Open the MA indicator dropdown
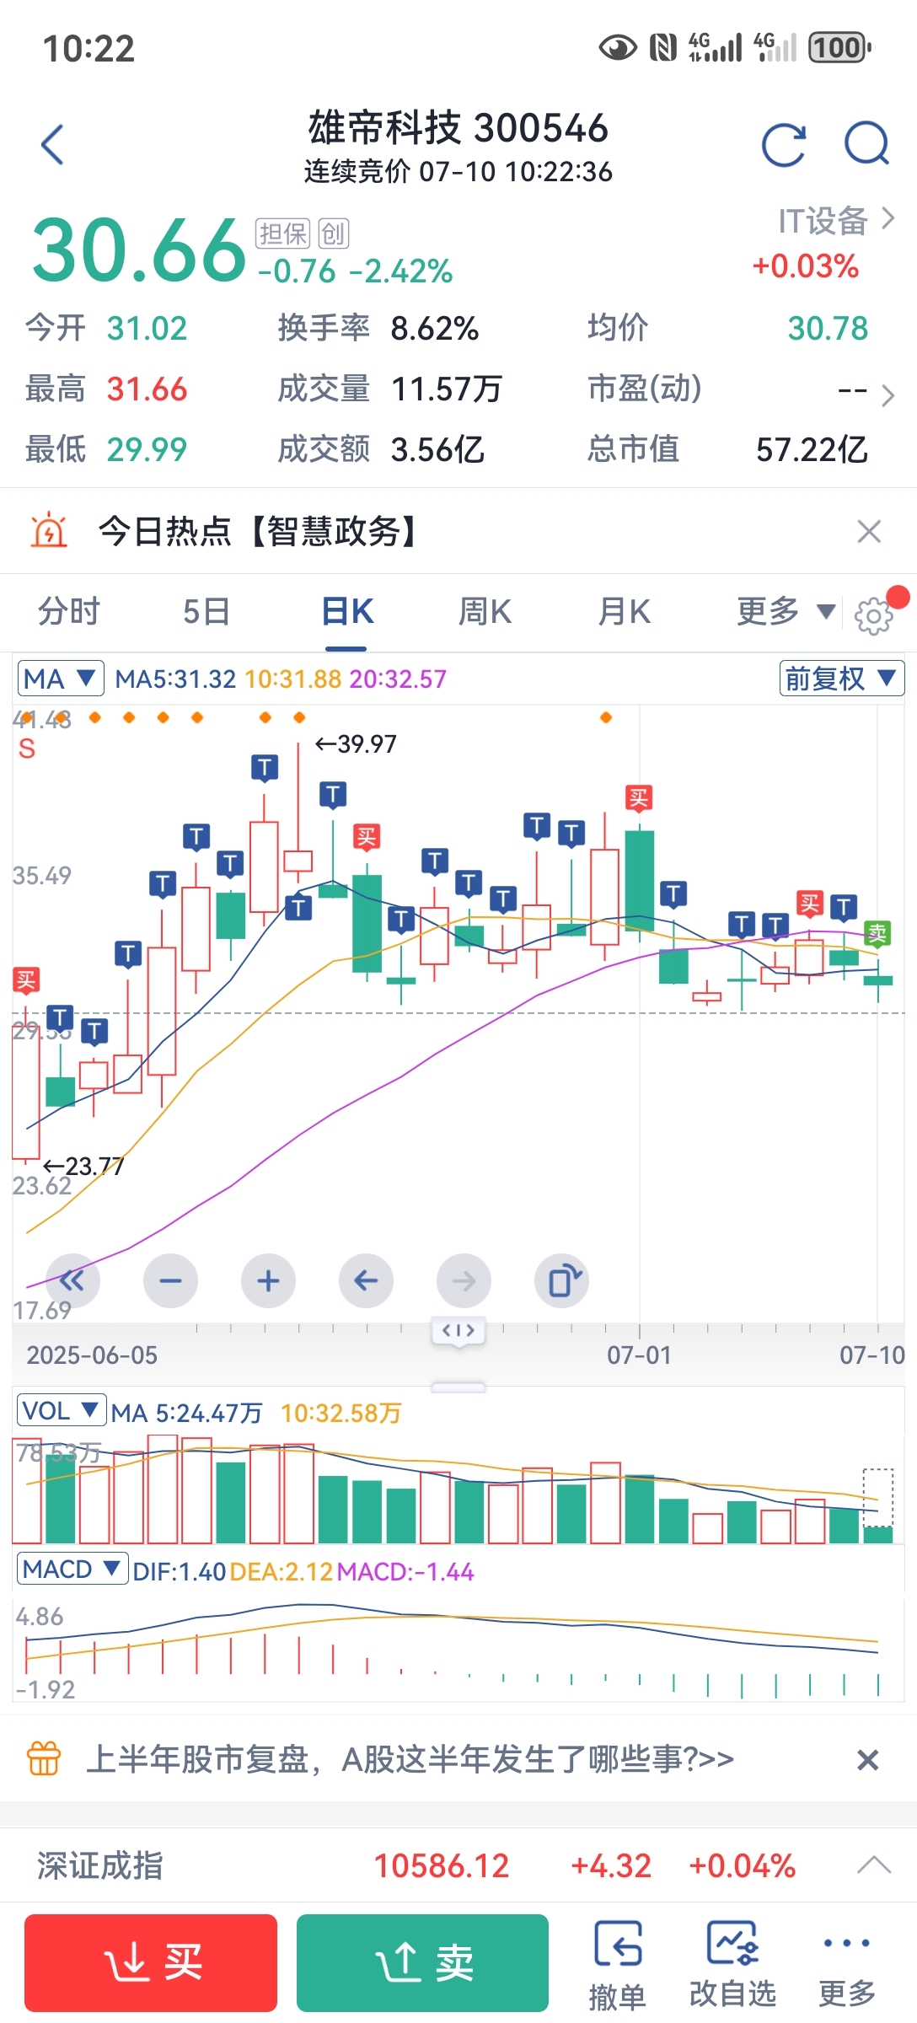917x2023 pixels. 61,679
